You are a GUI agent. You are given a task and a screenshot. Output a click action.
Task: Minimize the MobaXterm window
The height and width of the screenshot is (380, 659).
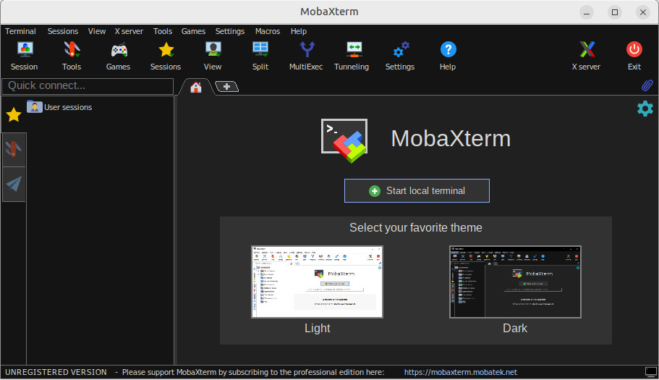click(x=587, y=12)
